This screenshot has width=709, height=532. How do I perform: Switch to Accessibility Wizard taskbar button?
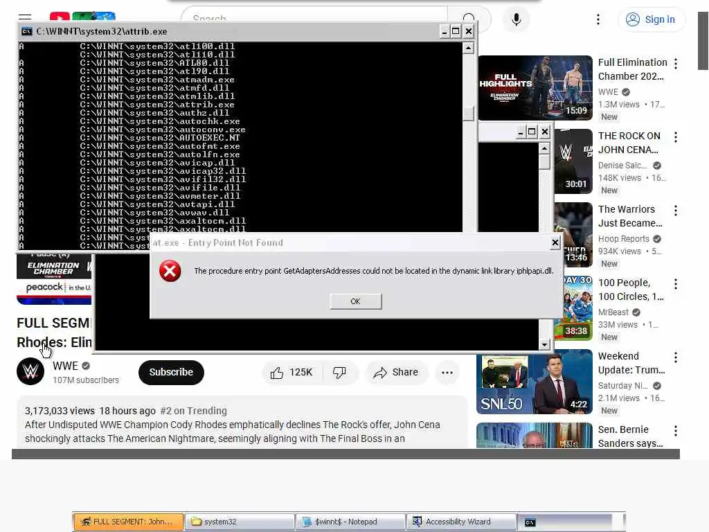461,522
